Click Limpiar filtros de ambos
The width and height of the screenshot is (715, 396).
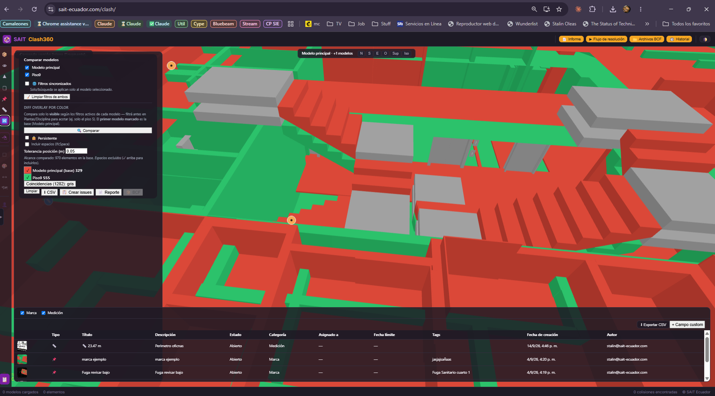click(47, 97)
